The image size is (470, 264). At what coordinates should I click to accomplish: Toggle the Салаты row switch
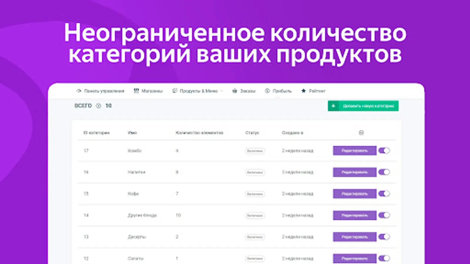pyautogui.click(x=384, y=258)
